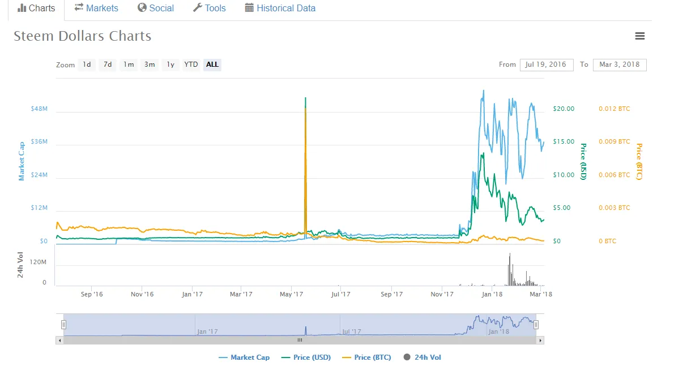
Task: Click the Market Cap axis title
Action: point(22,162)
